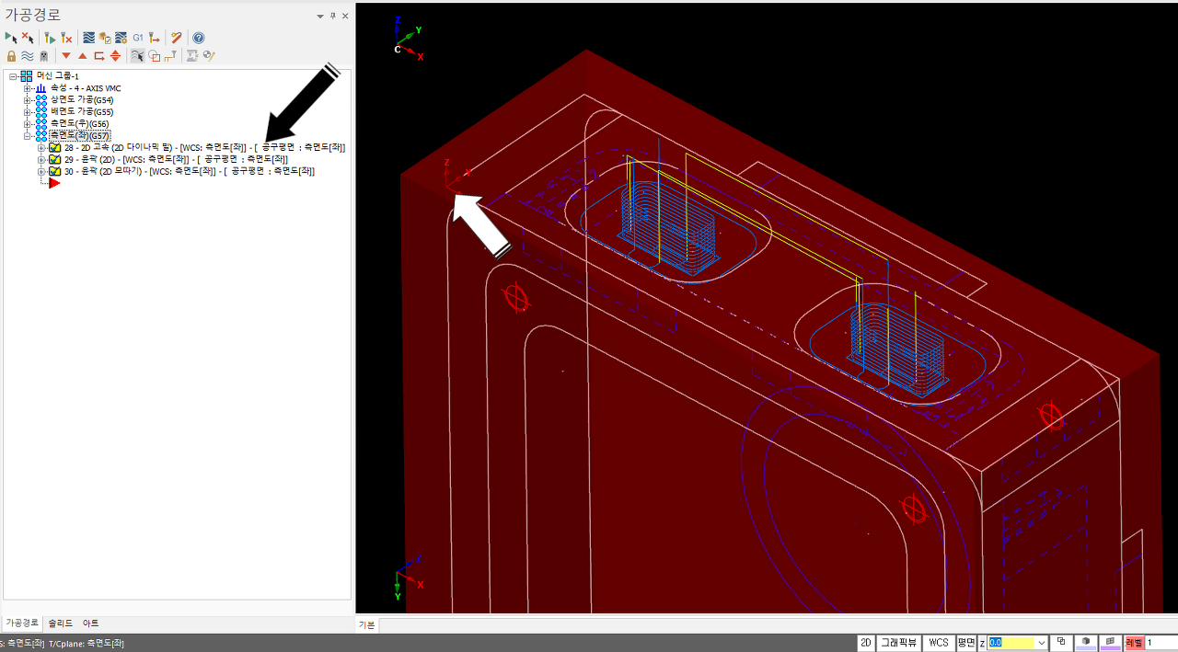The width and height of the screenshot is (1178, 652).
Task: Click the Z depth input field
Action: click(x=1011, y=643)
